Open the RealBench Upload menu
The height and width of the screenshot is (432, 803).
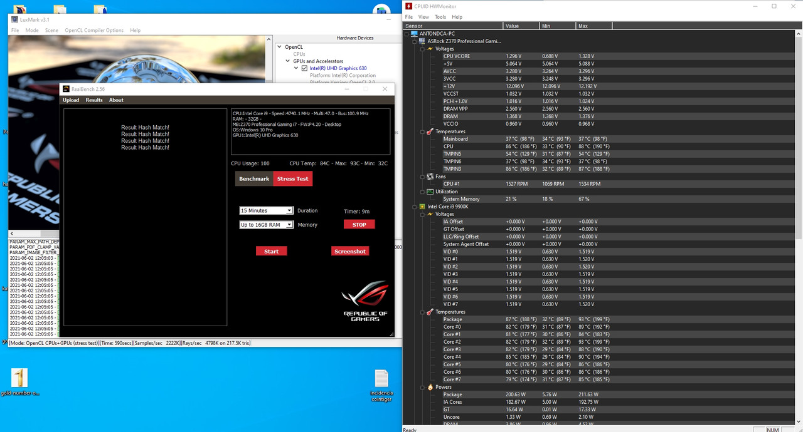click(x=71, y=100)
